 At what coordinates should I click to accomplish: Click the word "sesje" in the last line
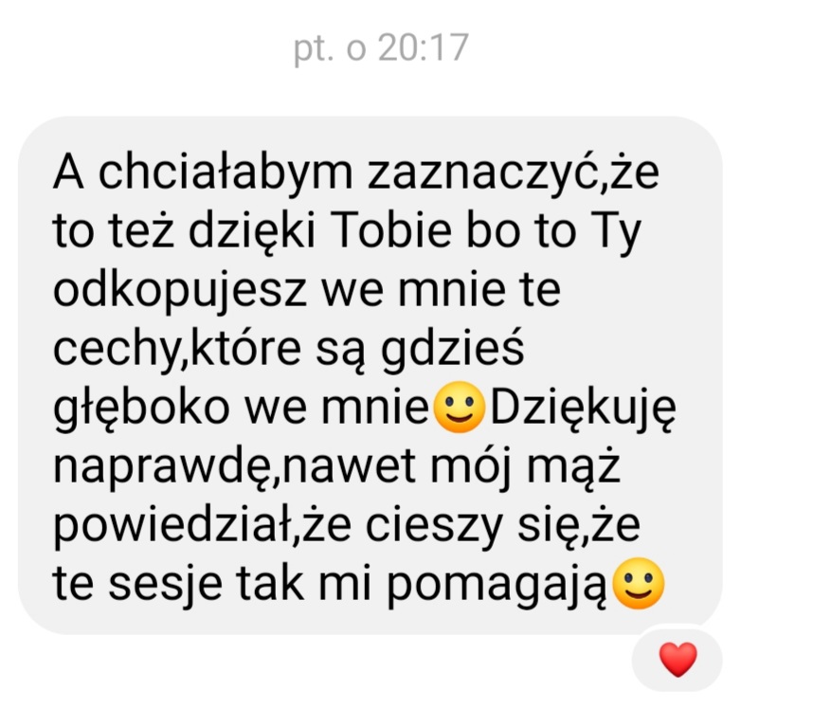(165, 585)
